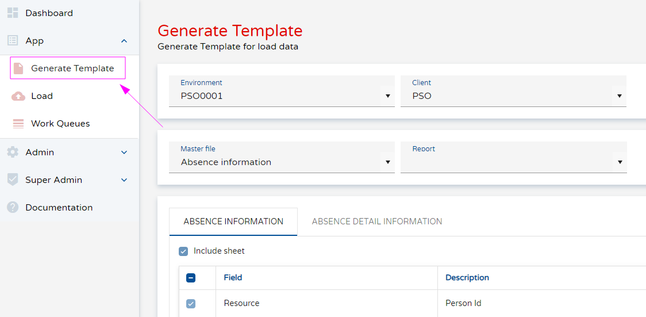
Task: Click the Admin gear icon
Action: [13, 152]
